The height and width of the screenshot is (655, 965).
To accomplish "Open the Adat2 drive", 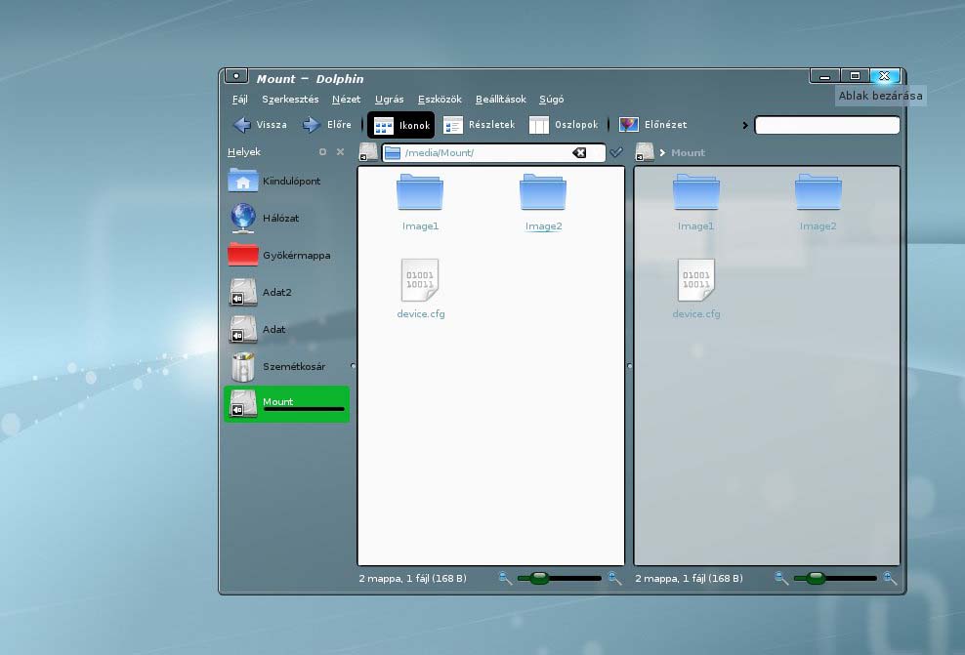I will 287,292.
